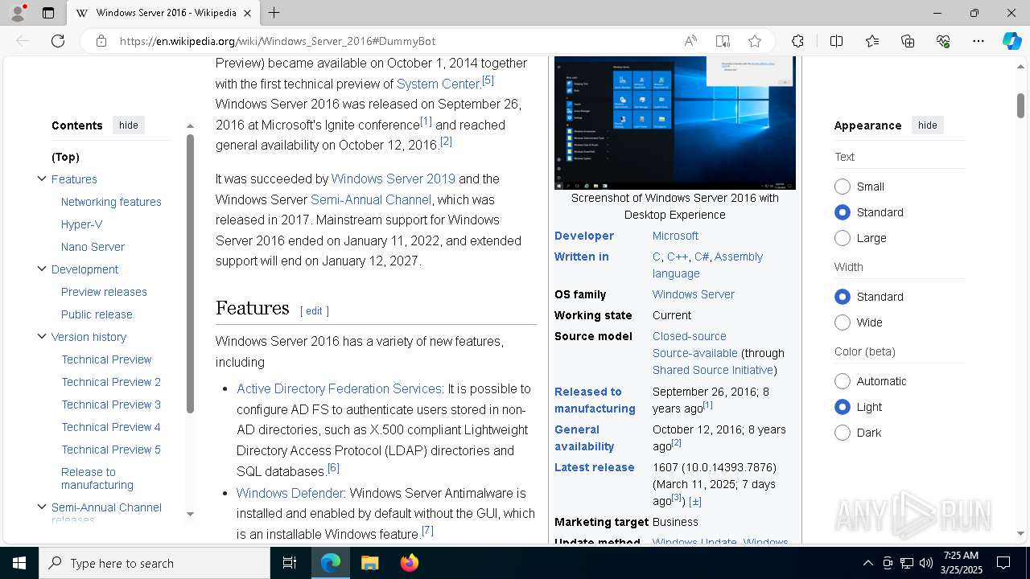This screenshot has height=579, width=1030.
Task: Open Active Directory Federation Services link
Action: [339, 388]
